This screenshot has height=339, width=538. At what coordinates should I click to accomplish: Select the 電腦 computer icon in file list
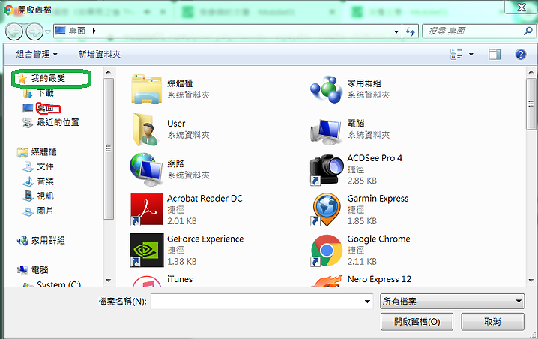326,131
